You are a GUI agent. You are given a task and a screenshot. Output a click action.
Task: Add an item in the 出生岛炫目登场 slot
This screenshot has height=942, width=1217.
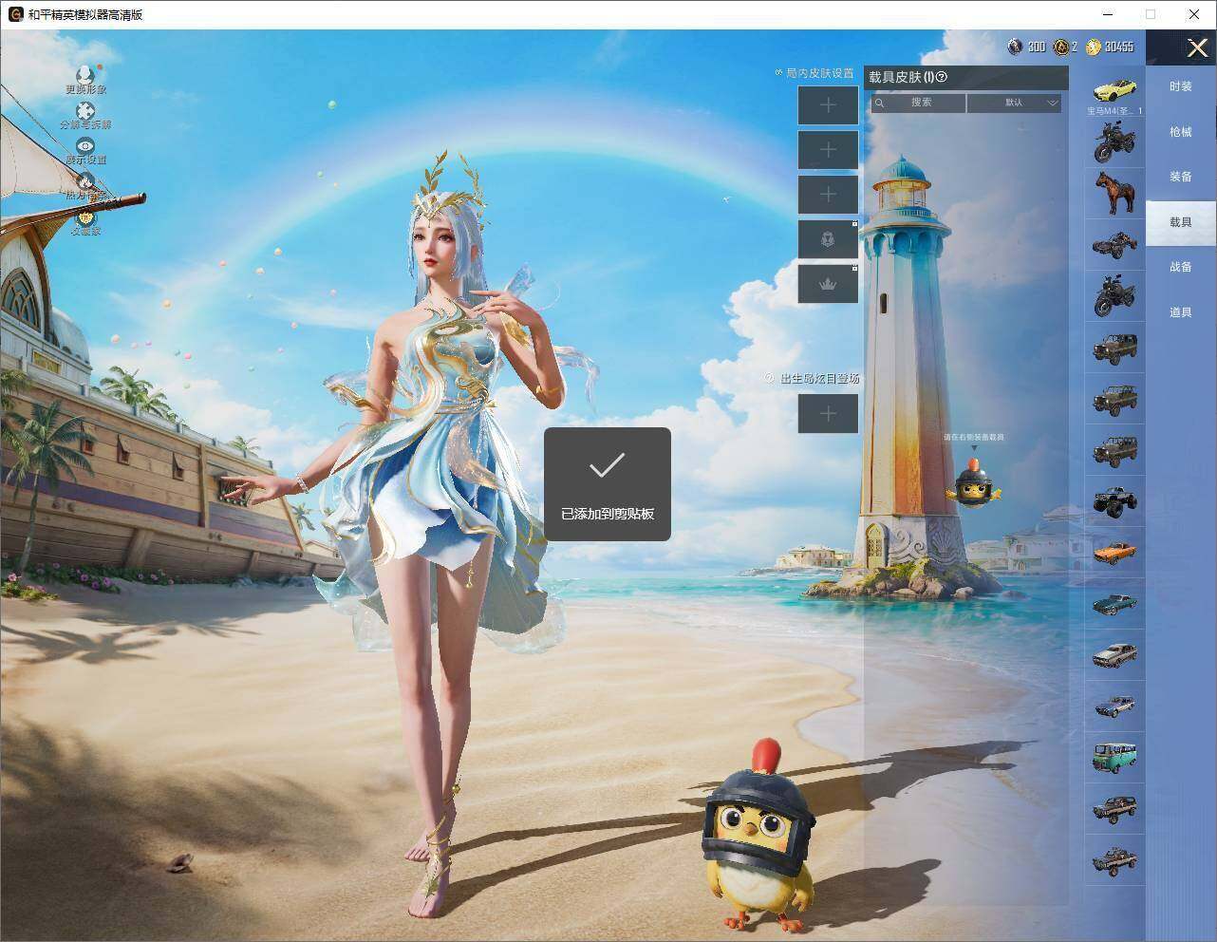[828, 413]
